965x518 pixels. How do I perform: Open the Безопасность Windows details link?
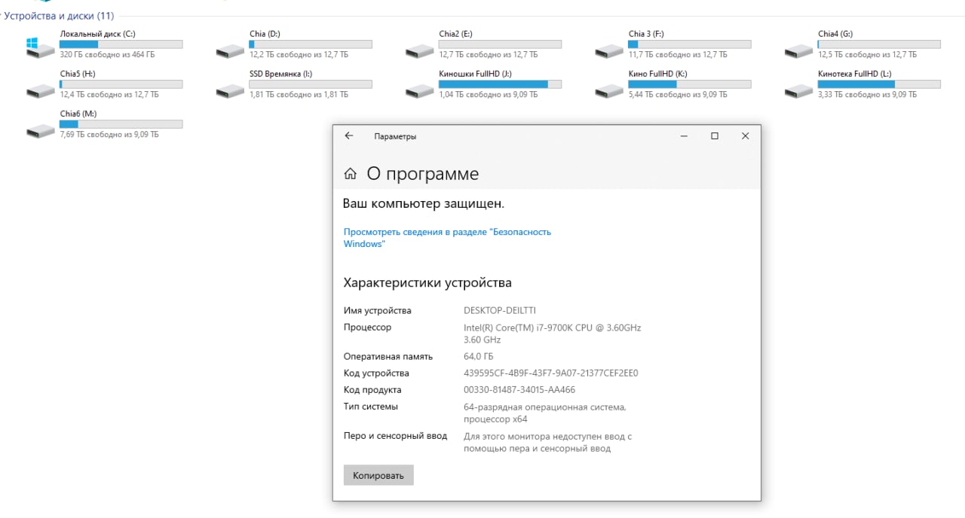coord(447,237)
